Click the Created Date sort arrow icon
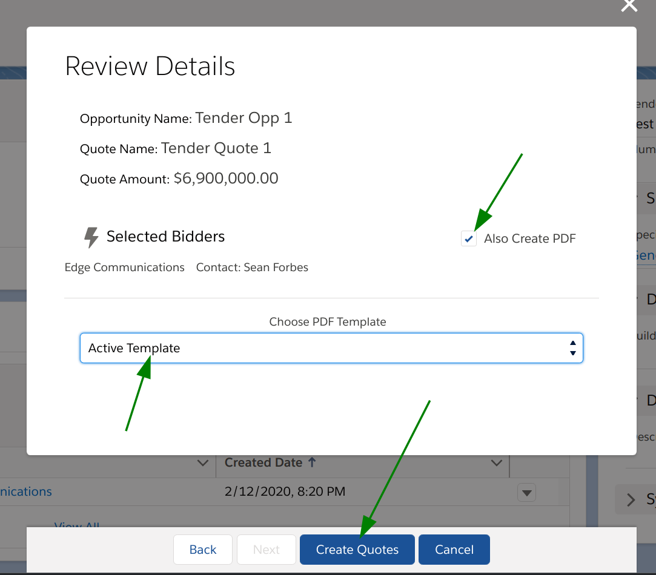Image resolution: width=656 pixels, height=575 pixels. [313, 462]
